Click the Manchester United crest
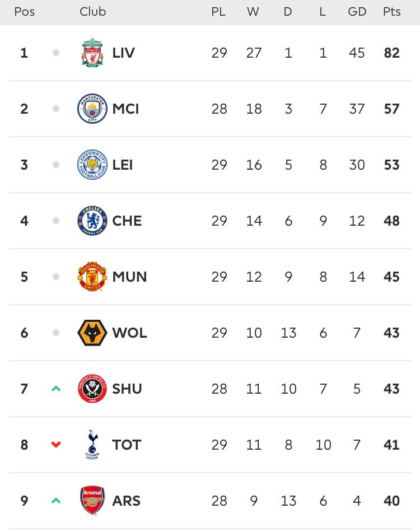The height and width of the screenshot is (532, 420). (x=92, y=277)
